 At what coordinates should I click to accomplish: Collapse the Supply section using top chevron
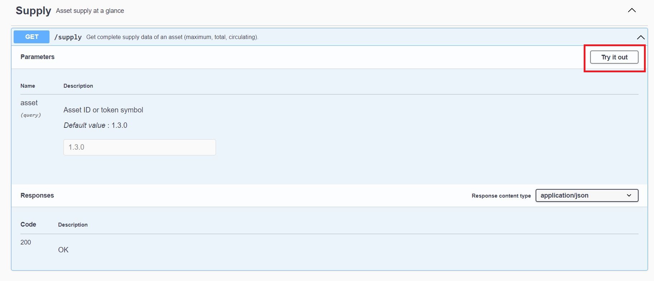pos(632,10)
